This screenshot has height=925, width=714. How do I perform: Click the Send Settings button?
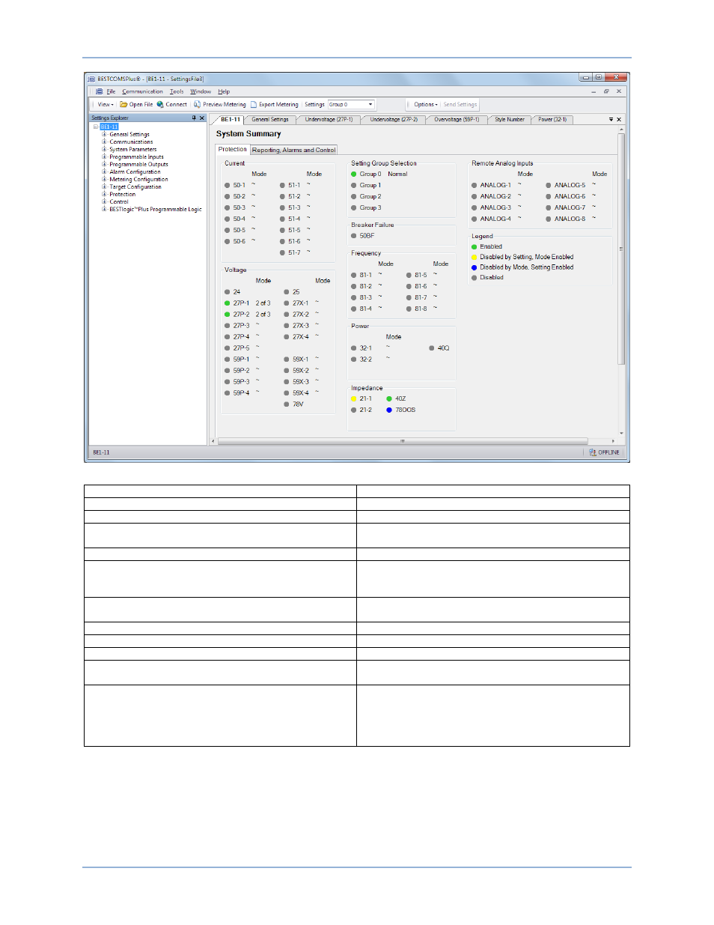[460, 105]
